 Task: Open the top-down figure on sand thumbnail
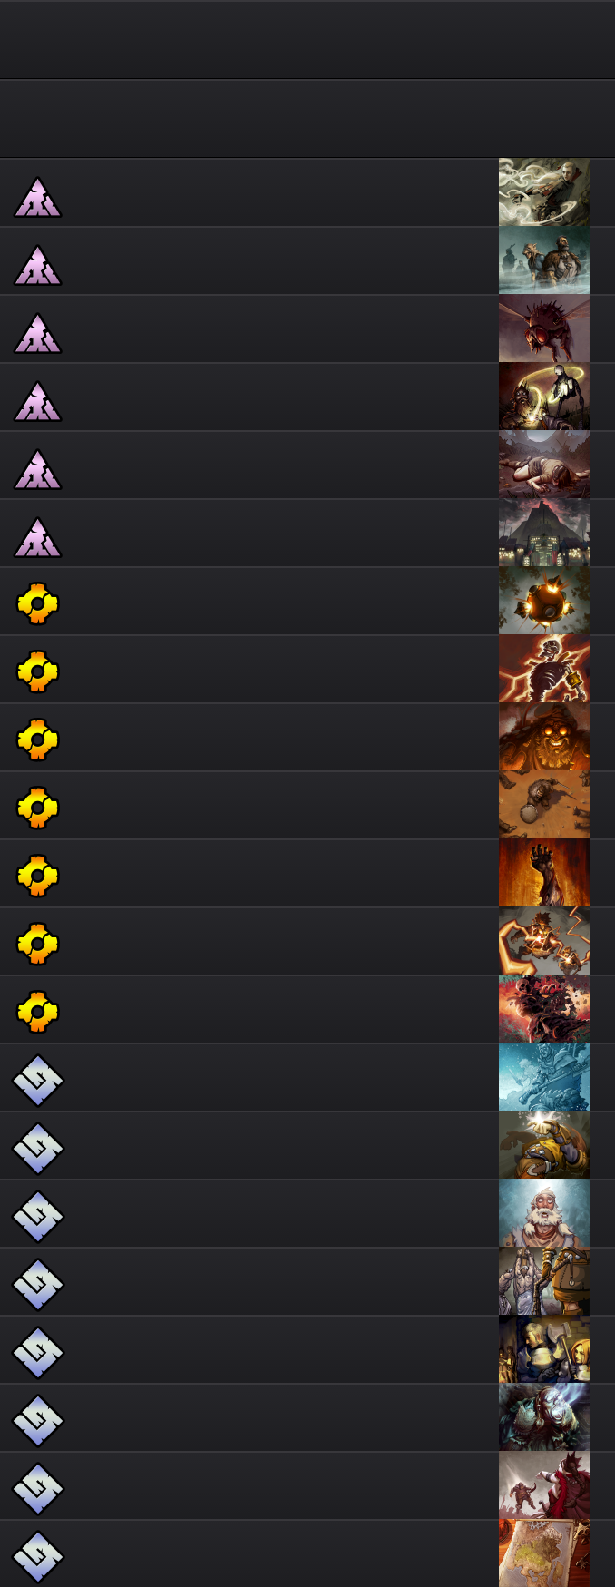544,805
